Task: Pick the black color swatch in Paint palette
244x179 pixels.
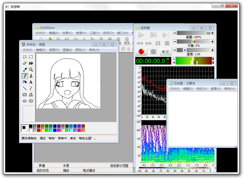Action: (x=31, y=126)
